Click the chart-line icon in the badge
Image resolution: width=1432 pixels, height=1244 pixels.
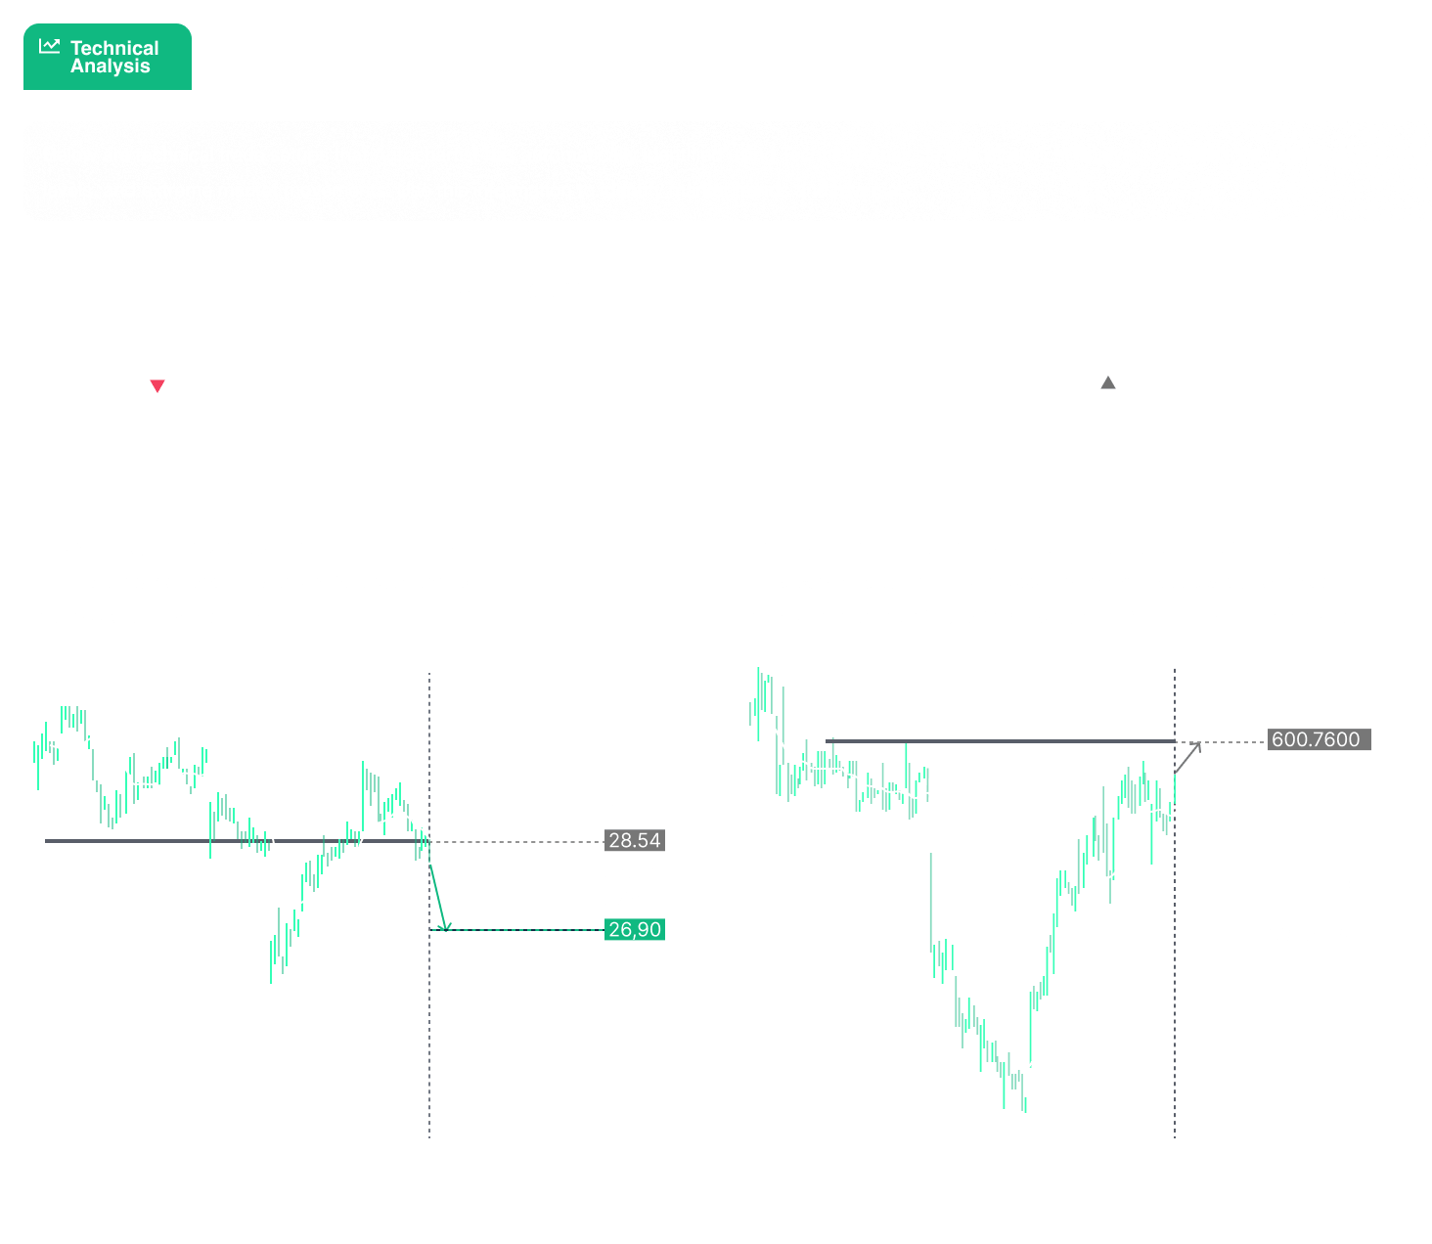point(50,46)
